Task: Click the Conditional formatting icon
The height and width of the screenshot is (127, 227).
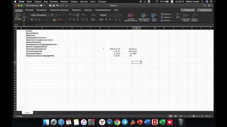Action: [130, 15]
